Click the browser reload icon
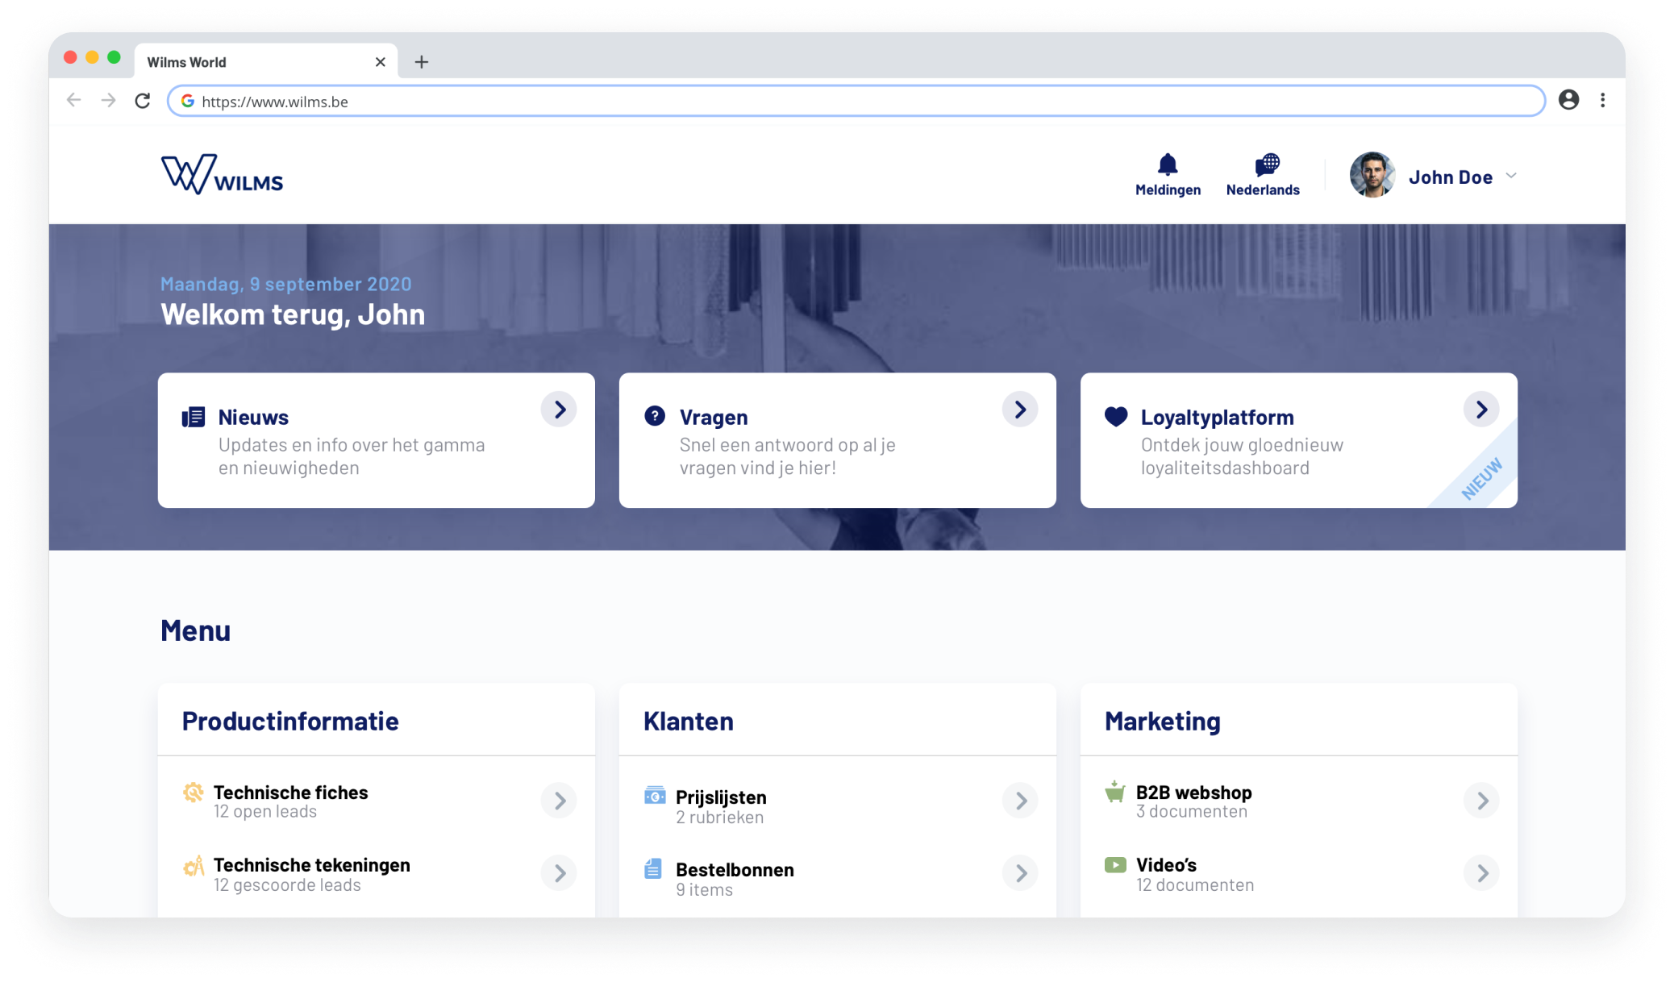Screen dimensions: 1674x982 (143, 101)
